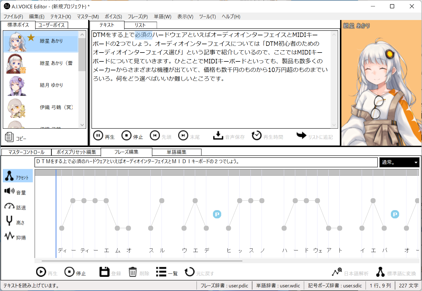Play the phrase with bottom 再生 icon
Viewport: 422px width, 291px height.
[41, 272]
